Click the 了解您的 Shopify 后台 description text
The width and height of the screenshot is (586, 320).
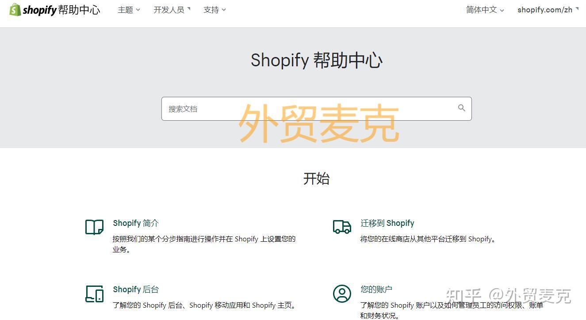[x=204, y=305]
